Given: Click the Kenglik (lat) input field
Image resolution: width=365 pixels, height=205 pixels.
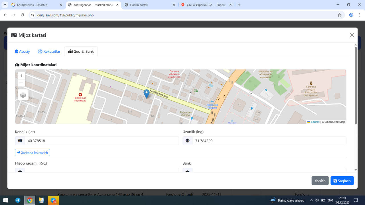Looking at the screenshot, I should pos(102,141).
